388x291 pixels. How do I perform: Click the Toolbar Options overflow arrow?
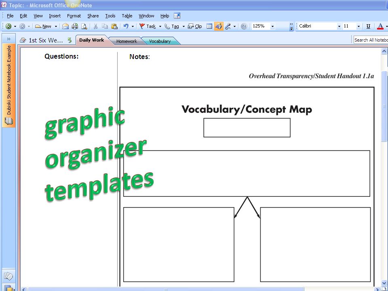(x=291, y=27)
